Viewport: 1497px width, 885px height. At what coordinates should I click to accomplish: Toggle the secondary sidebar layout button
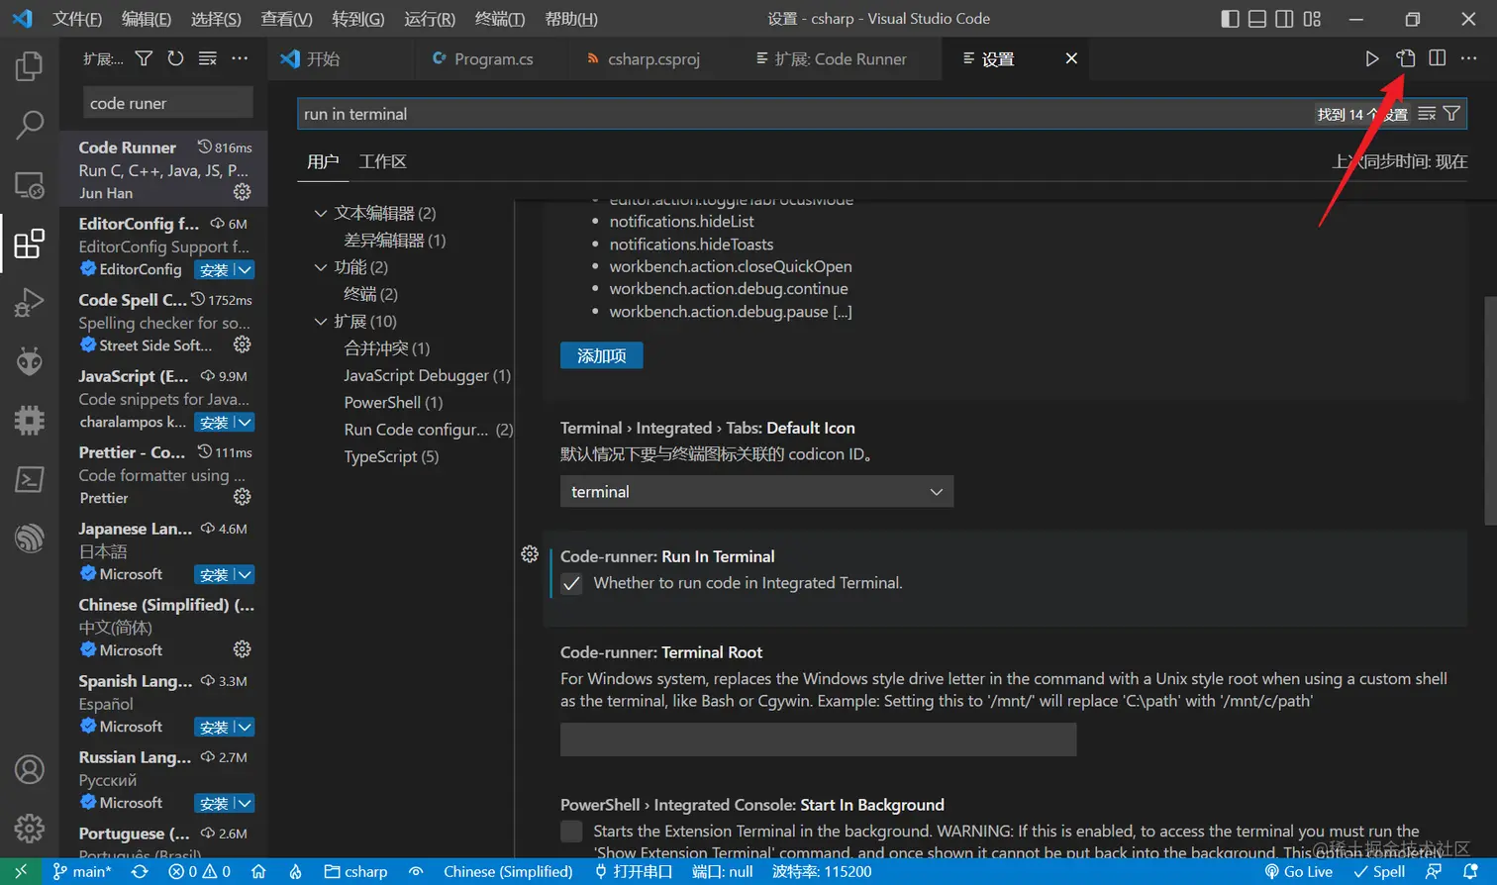1284,19
